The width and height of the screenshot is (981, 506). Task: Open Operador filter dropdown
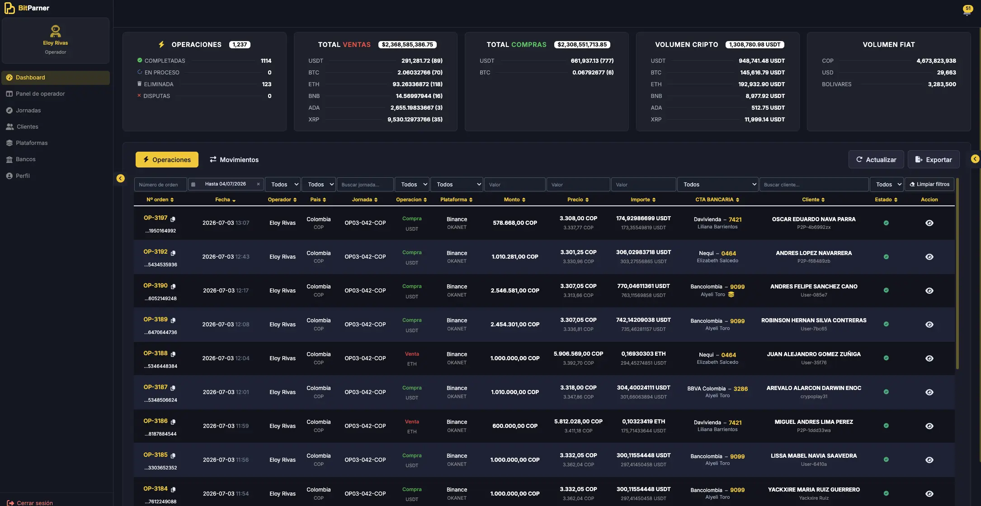point(283,184)
